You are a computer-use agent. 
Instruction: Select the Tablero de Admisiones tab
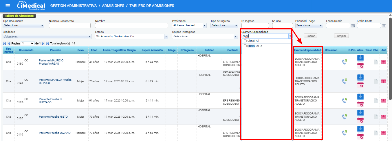click(x=19, y=16)
